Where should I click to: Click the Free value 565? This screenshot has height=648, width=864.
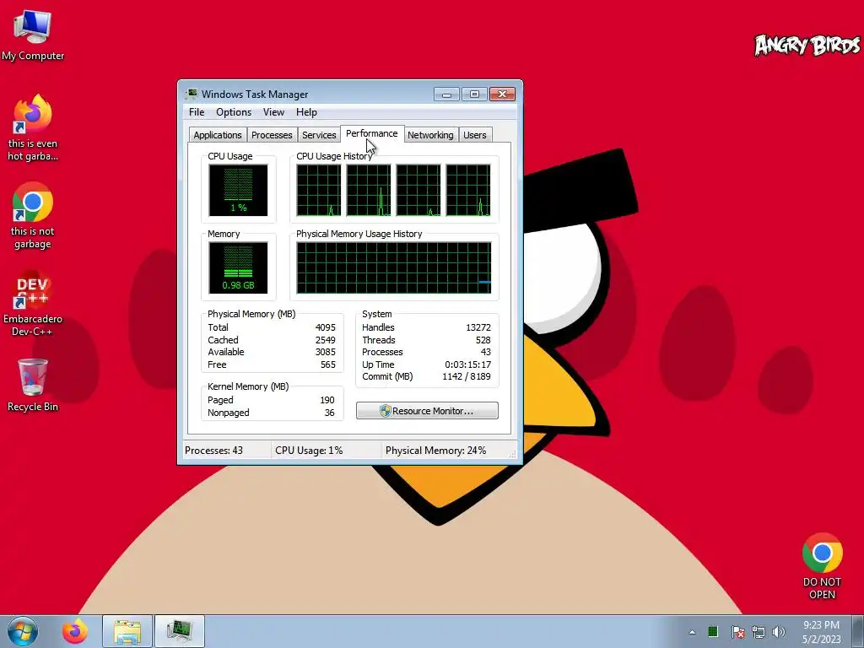click(328, 364)
